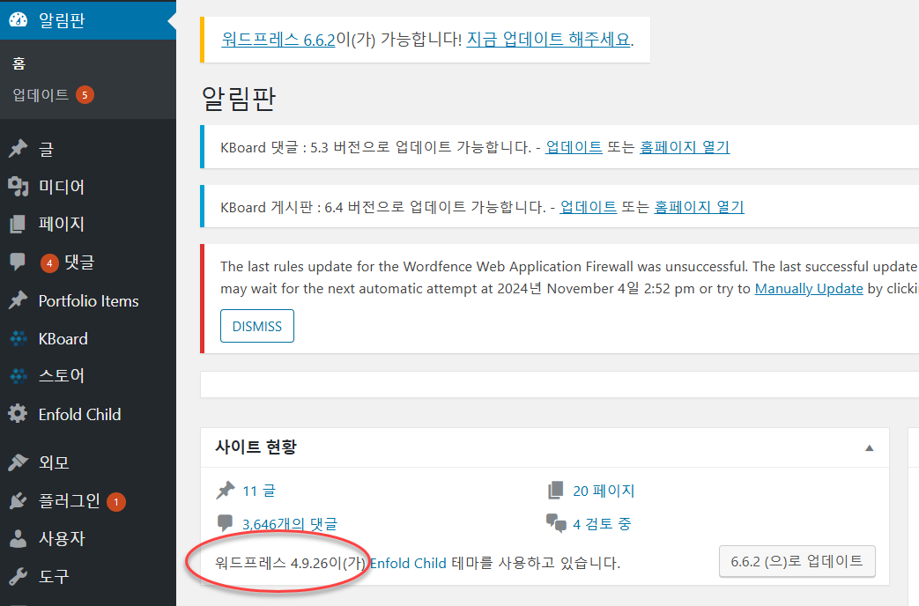Click the 6.6.2 (으)로 업데이트 button
The image size is (919, 606).
(797, 561)
